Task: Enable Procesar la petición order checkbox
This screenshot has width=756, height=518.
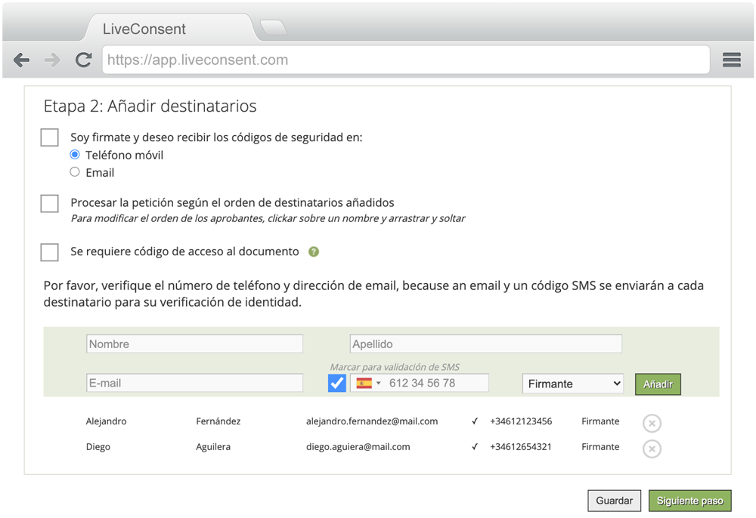Action: coord(49,203)
